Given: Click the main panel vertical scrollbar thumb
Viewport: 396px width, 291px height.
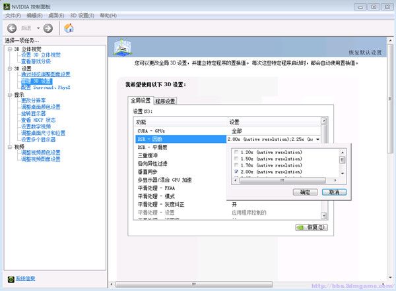Looking at the screenshot, I should (x=391, y=99).
